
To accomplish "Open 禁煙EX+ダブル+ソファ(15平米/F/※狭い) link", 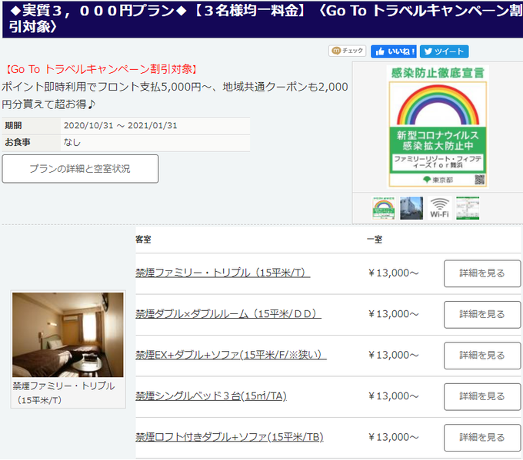I will pos(232,355).
